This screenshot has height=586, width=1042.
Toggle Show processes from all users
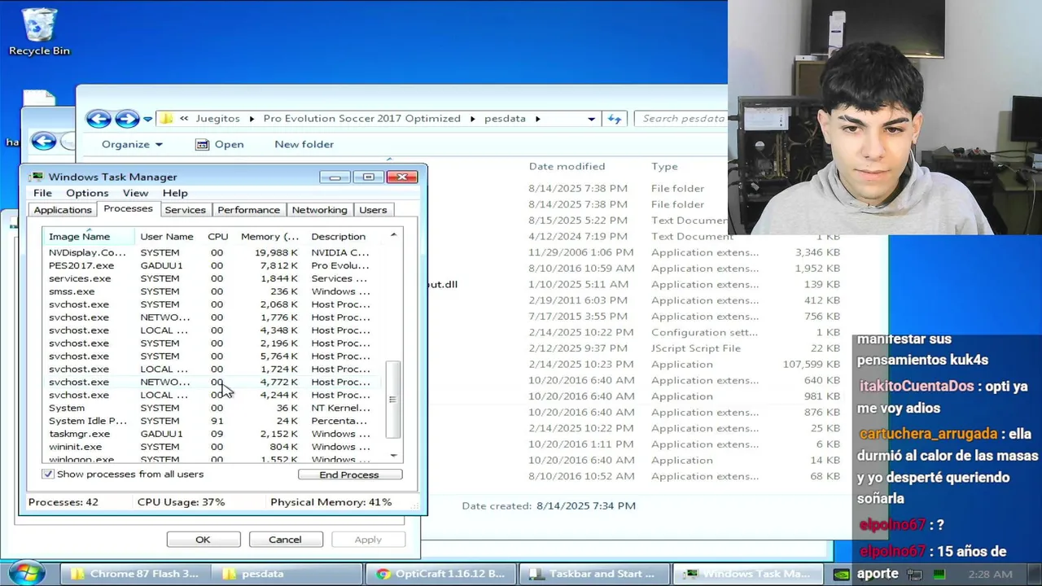tap(48, 474)
